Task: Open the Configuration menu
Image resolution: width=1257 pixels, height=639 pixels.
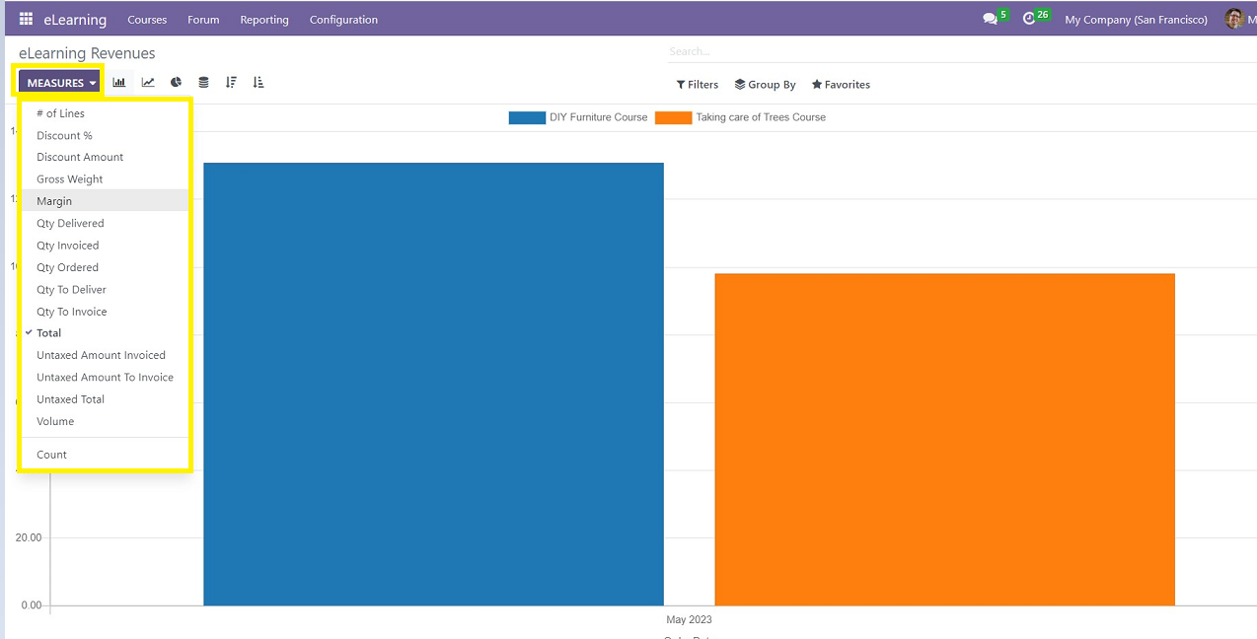Action: tap(343, 20)
